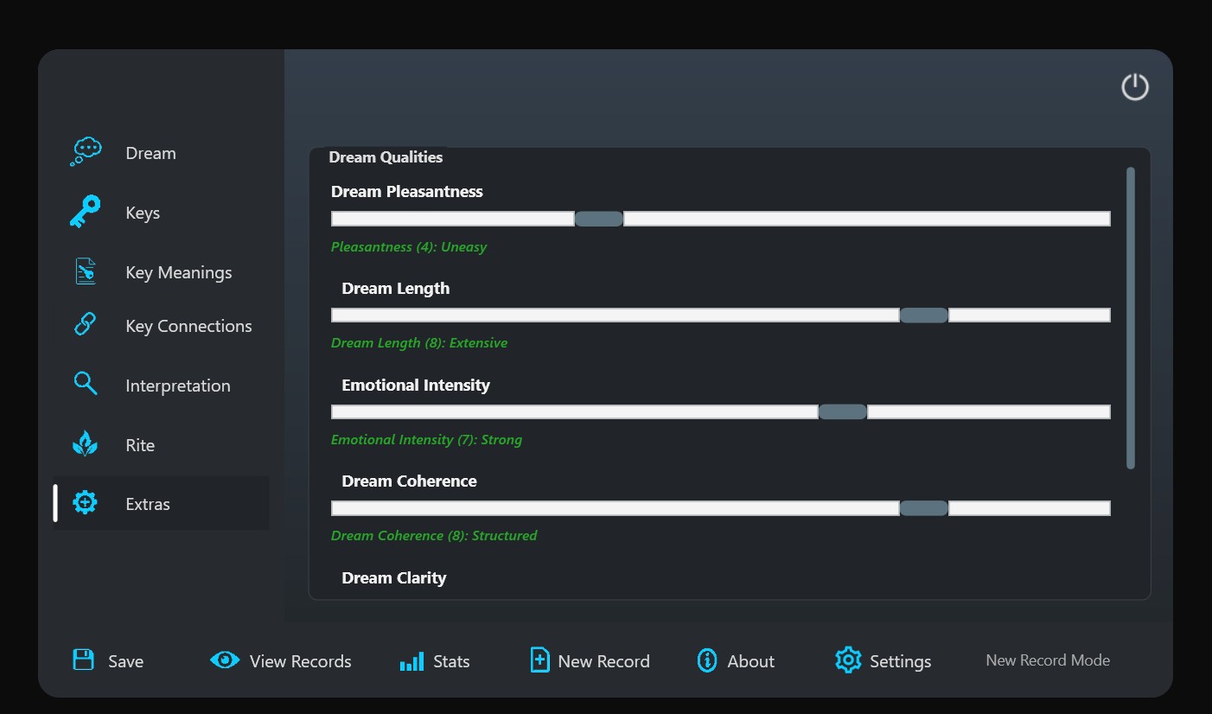The width and height of the screenshot is (1212, 714).
Task: Click the 'Dream Qualities' panel title
Action: [386, 157]
